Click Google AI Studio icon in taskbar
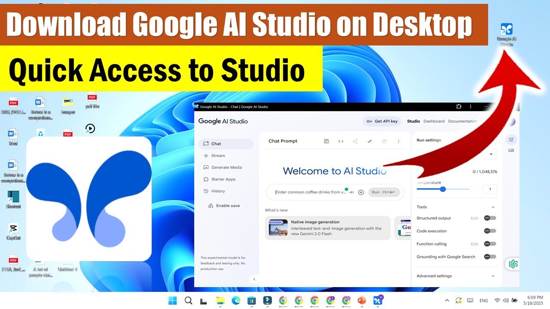Viewport: 550px width, 309px height. pyautogui.click(x=378, y=300)
